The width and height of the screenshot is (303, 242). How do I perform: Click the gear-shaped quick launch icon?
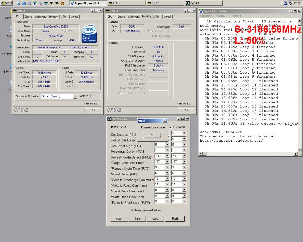click(x=29, y=3)
